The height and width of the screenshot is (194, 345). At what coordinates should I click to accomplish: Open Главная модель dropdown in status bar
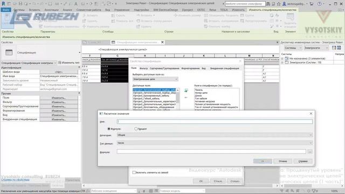pos(182,191)
